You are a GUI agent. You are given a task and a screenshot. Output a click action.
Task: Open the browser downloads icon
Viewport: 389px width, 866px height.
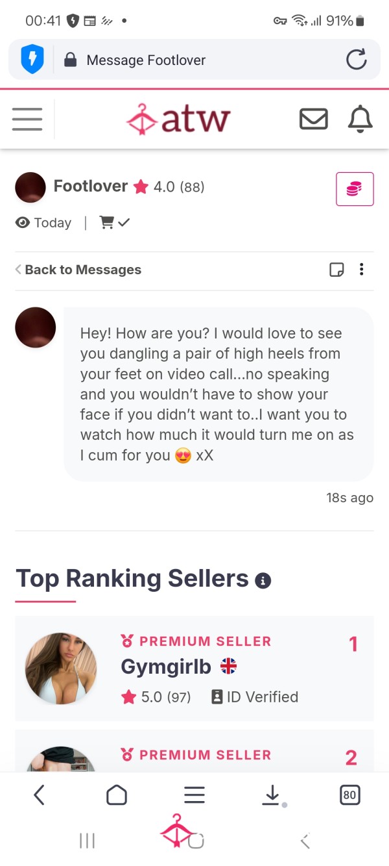coord(272,795)
